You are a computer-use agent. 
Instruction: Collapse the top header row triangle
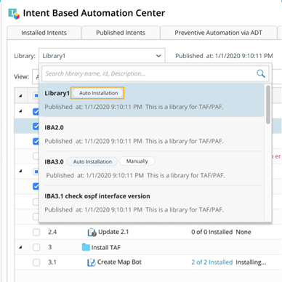click(x=20, y=96)
